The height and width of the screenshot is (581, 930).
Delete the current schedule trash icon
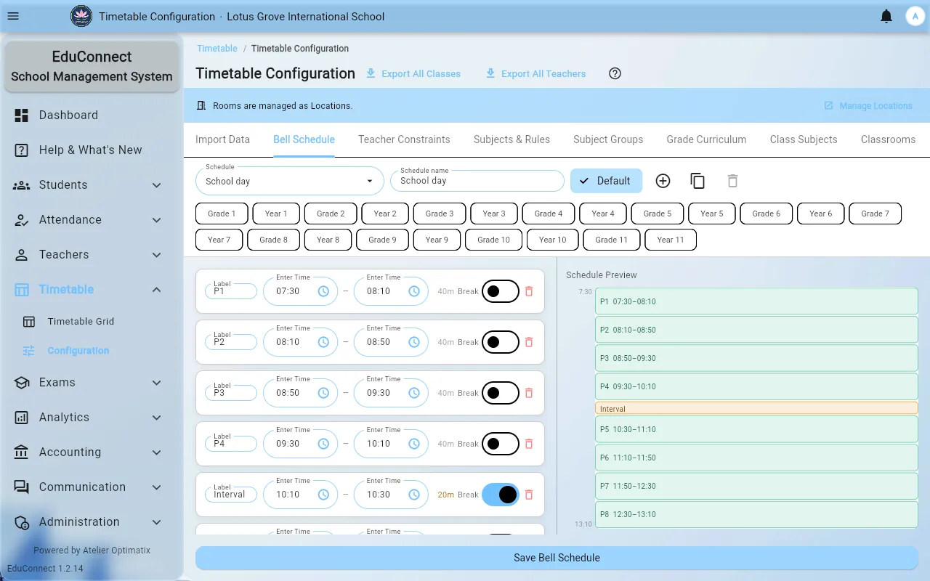pos(732,181)
